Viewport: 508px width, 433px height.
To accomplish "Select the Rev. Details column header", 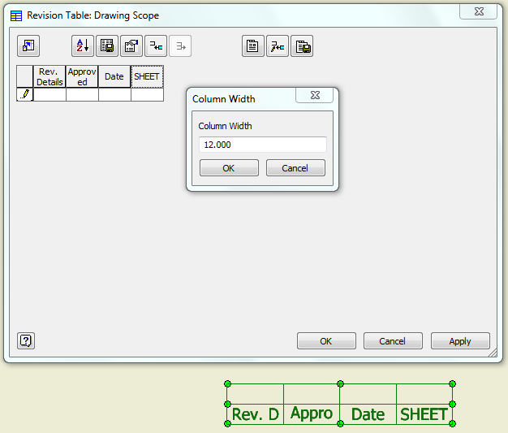I will tap(50, 76).
